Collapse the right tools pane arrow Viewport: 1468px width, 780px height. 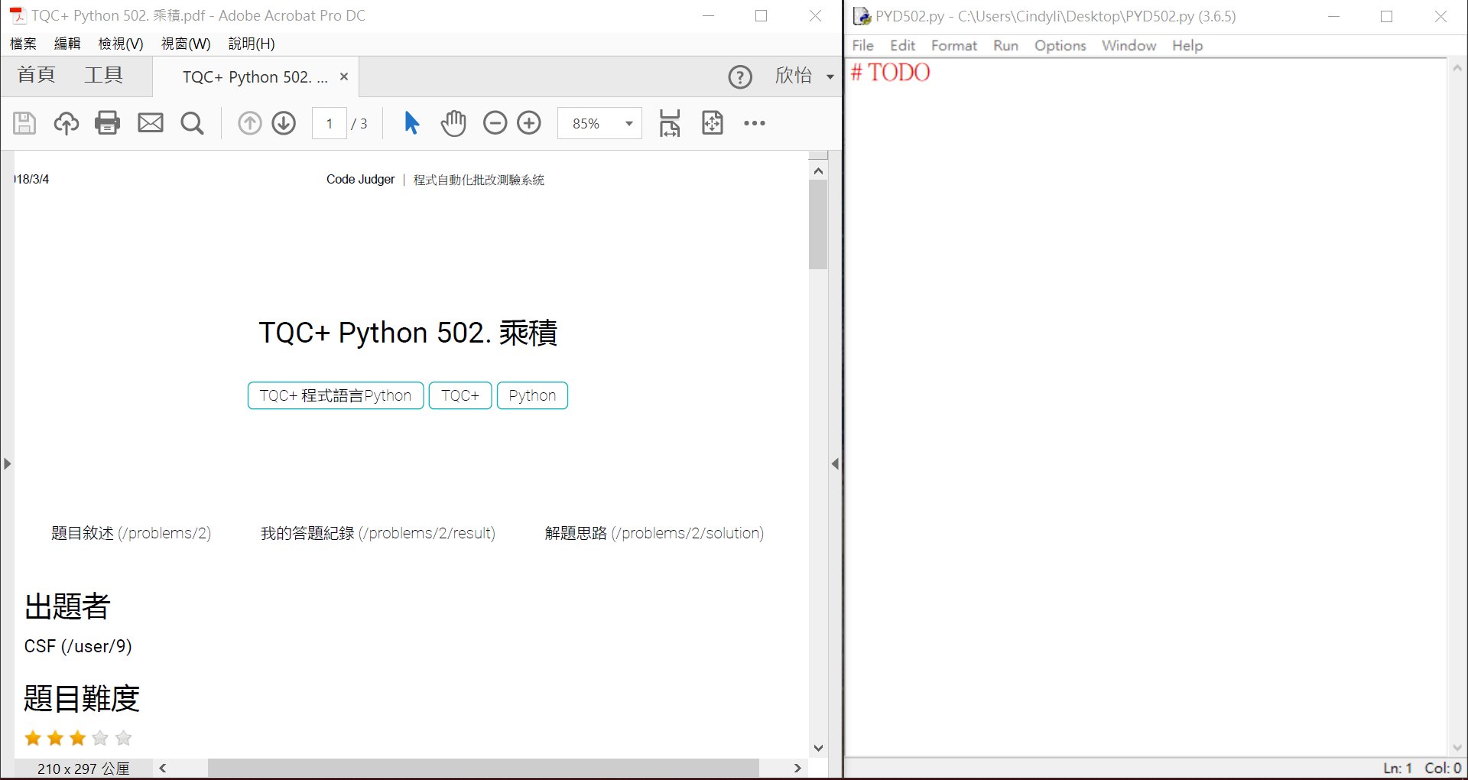835,463
